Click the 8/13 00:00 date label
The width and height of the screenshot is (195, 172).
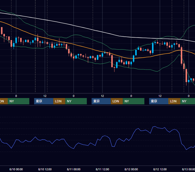(188, 169)
